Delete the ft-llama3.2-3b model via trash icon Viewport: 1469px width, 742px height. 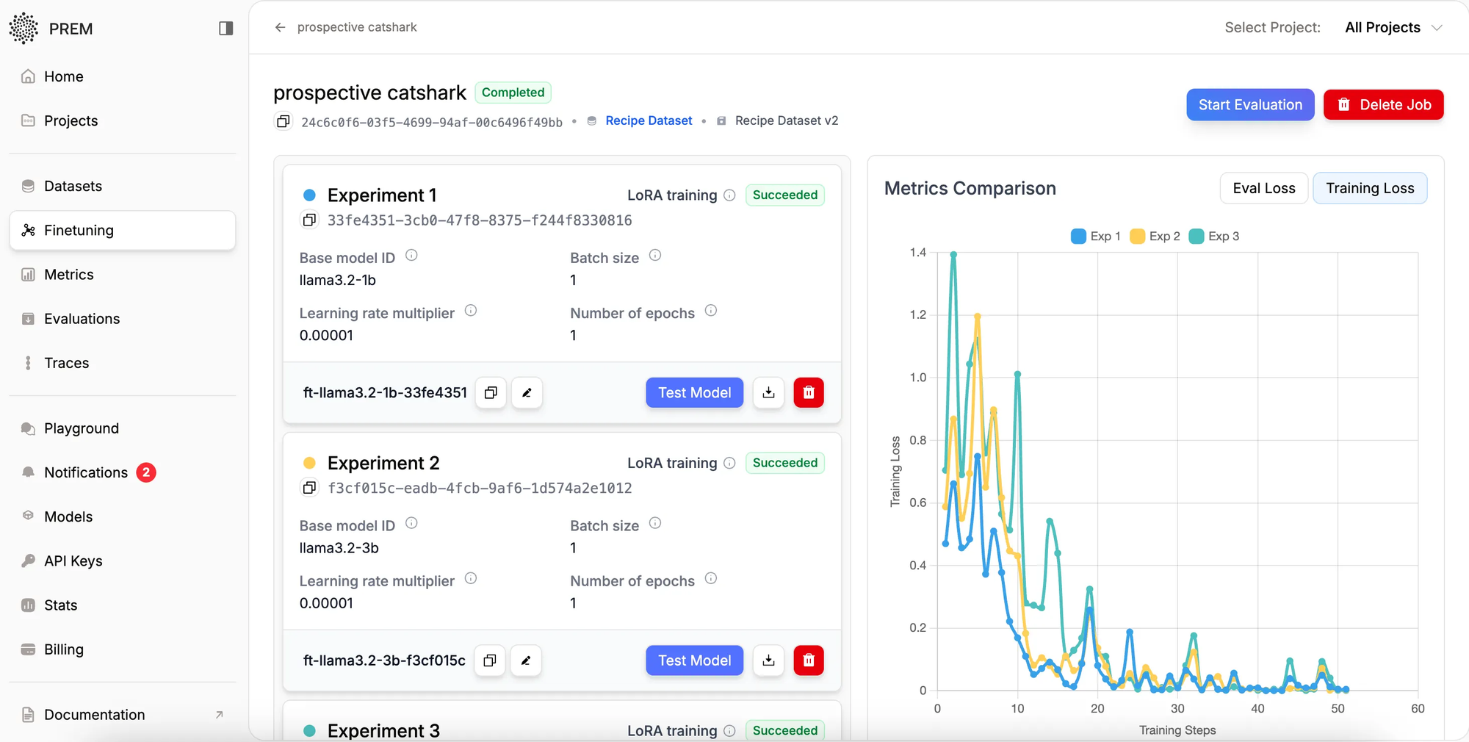pyautogui.click(x=808, y=660)
